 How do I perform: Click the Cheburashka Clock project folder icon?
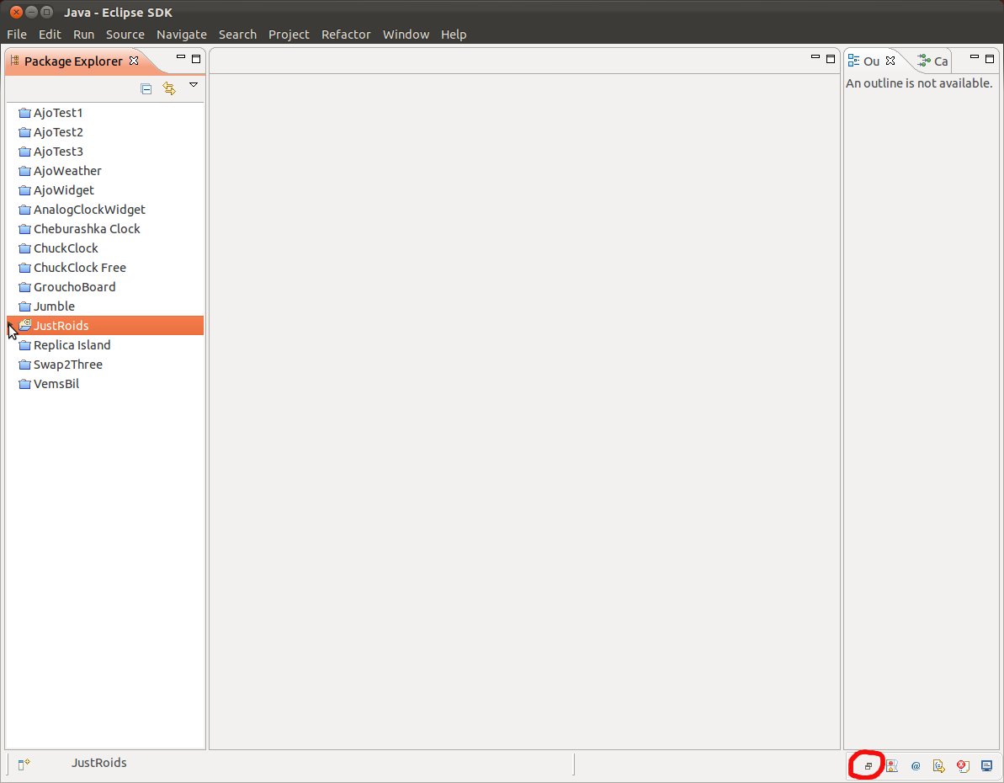coord(25,229)
